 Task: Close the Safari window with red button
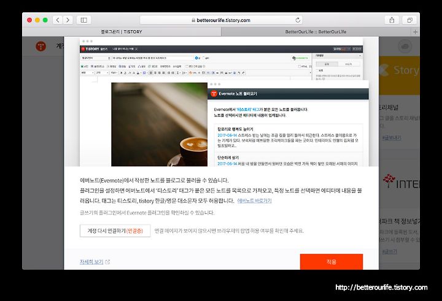click(x=29, y=20)
